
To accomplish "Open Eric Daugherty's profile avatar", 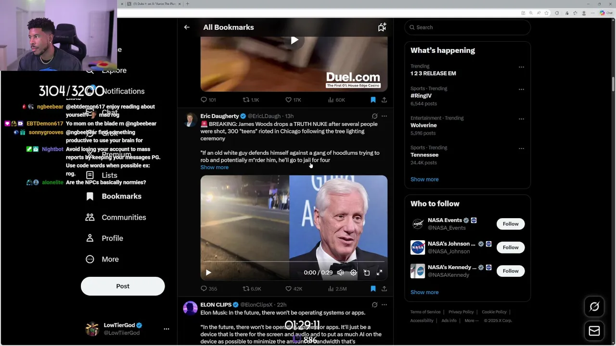I will pyautogui.click(x=190, y=120).
